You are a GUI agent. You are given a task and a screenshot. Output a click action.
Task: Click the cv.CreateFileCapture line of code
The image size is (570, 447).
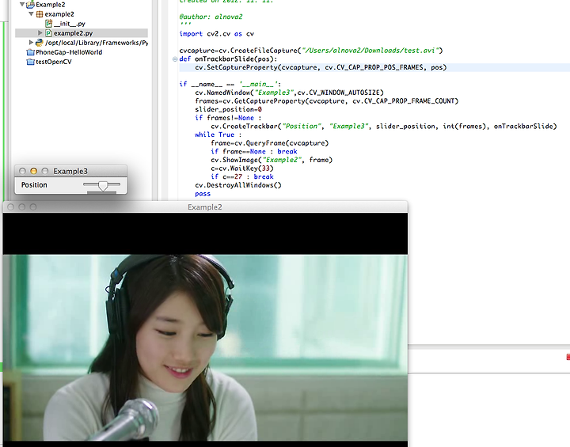311,51
